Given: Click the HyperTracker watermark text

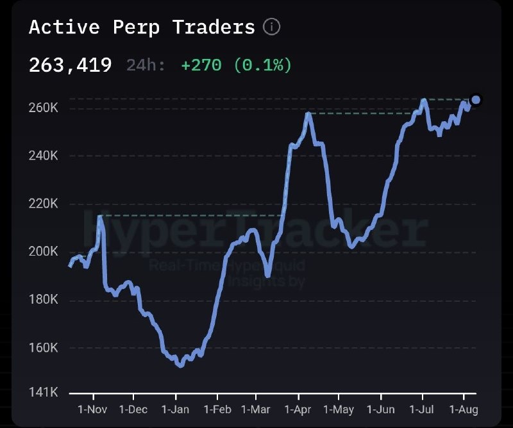Looking at the screenshot, I should (x=255, y=229).
